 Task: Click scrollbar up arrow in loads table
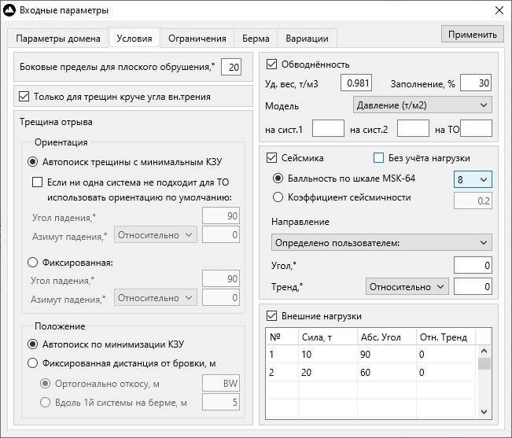(484, 352)
